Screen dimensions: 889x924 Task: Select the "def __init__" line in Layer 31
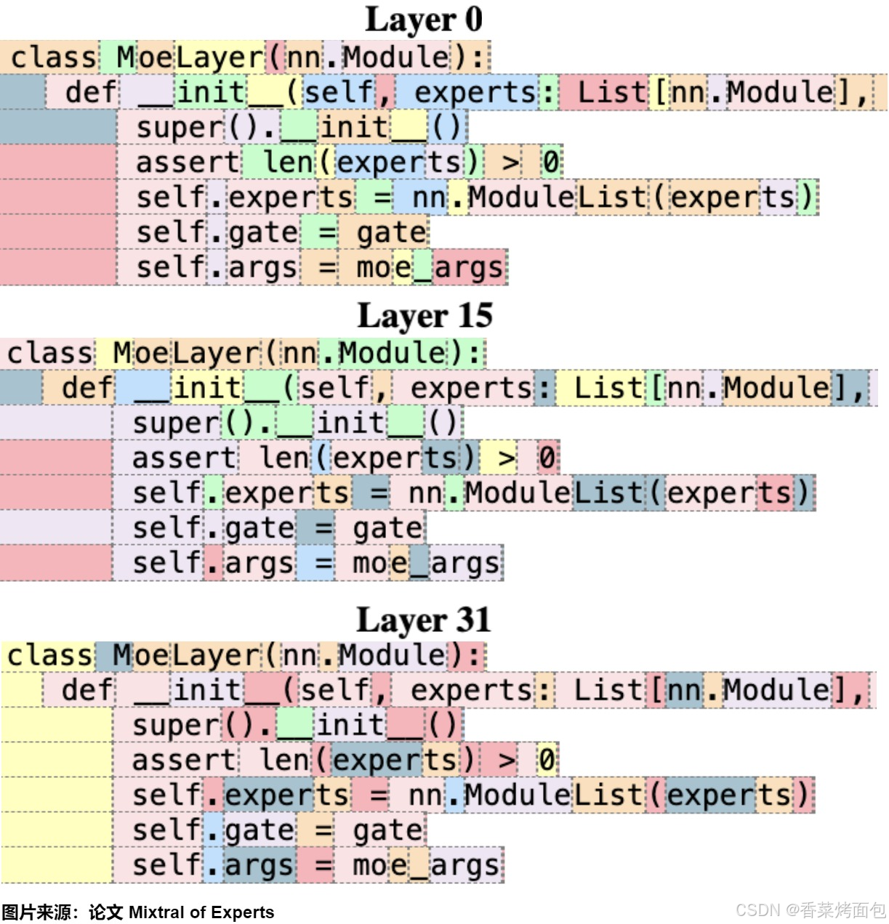(x=439, y=691)
